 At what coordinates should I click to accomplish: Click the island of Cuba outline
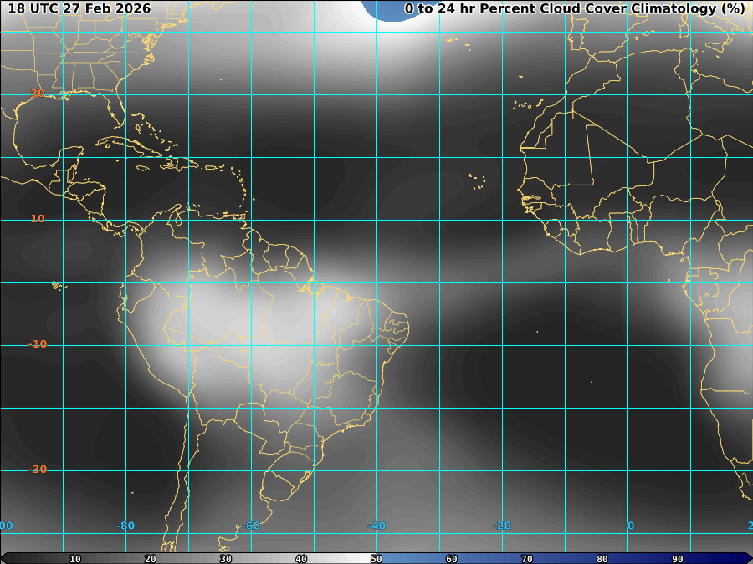coord(125,145)
